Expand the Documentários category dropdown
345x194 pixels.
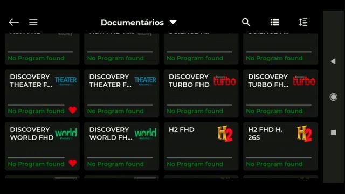pos(173,22)
